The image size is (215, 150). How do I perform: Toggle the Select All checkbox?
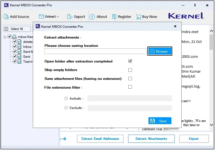pos(6,29)
